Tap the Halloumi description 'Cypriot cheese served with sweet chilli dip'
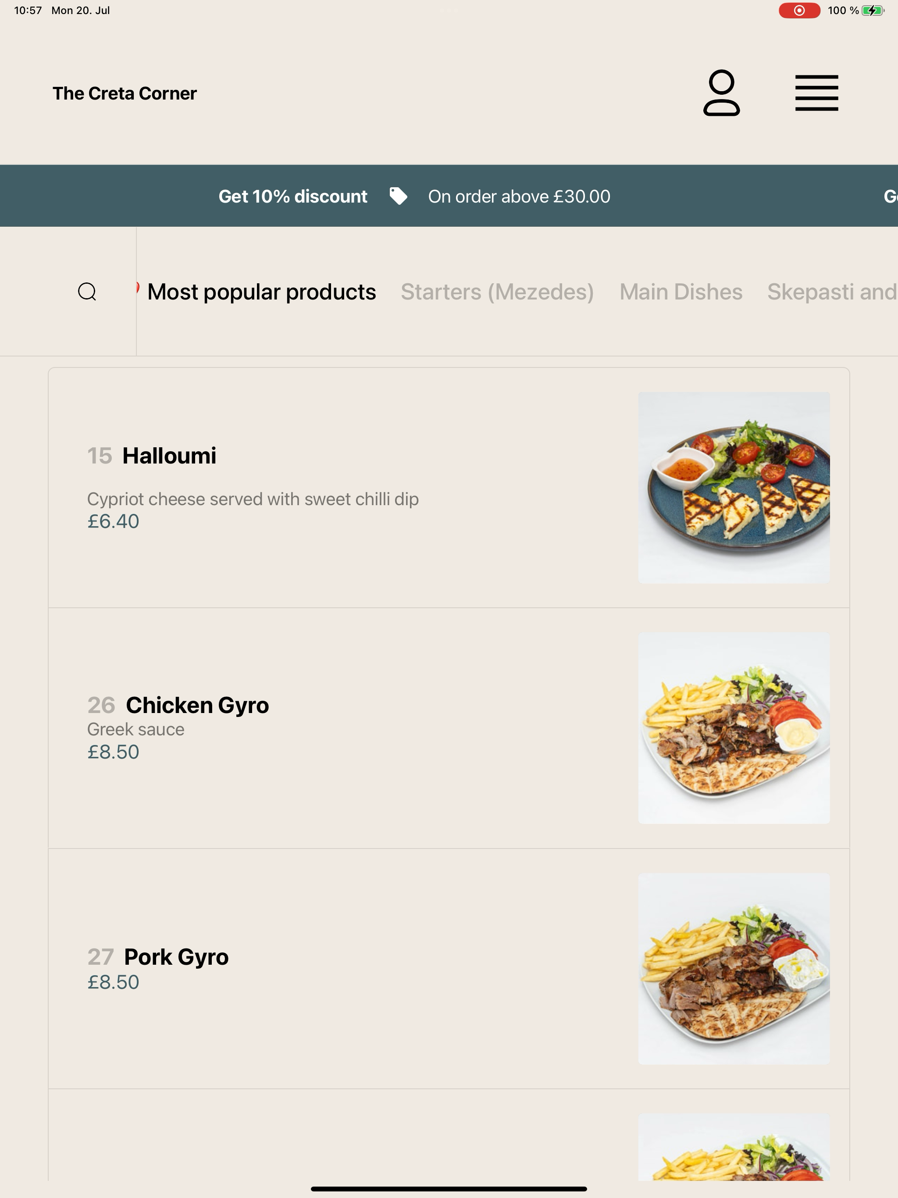This screenshot has height=1198, width=898. point(253,499)
